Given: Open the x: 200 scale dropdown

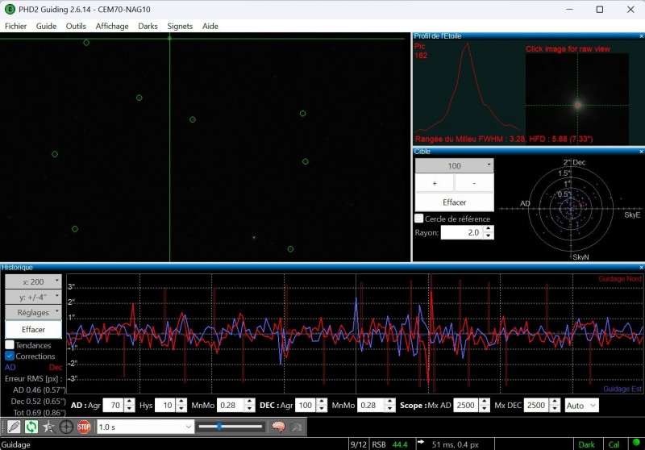Looking at the screenshot, I should pos(33,281).
